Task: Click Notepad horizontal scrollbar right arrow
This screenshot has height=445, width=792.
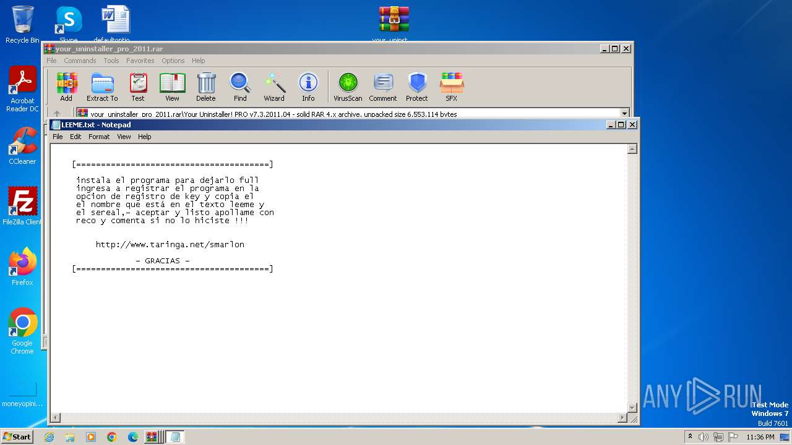Action: pos(622,418)
